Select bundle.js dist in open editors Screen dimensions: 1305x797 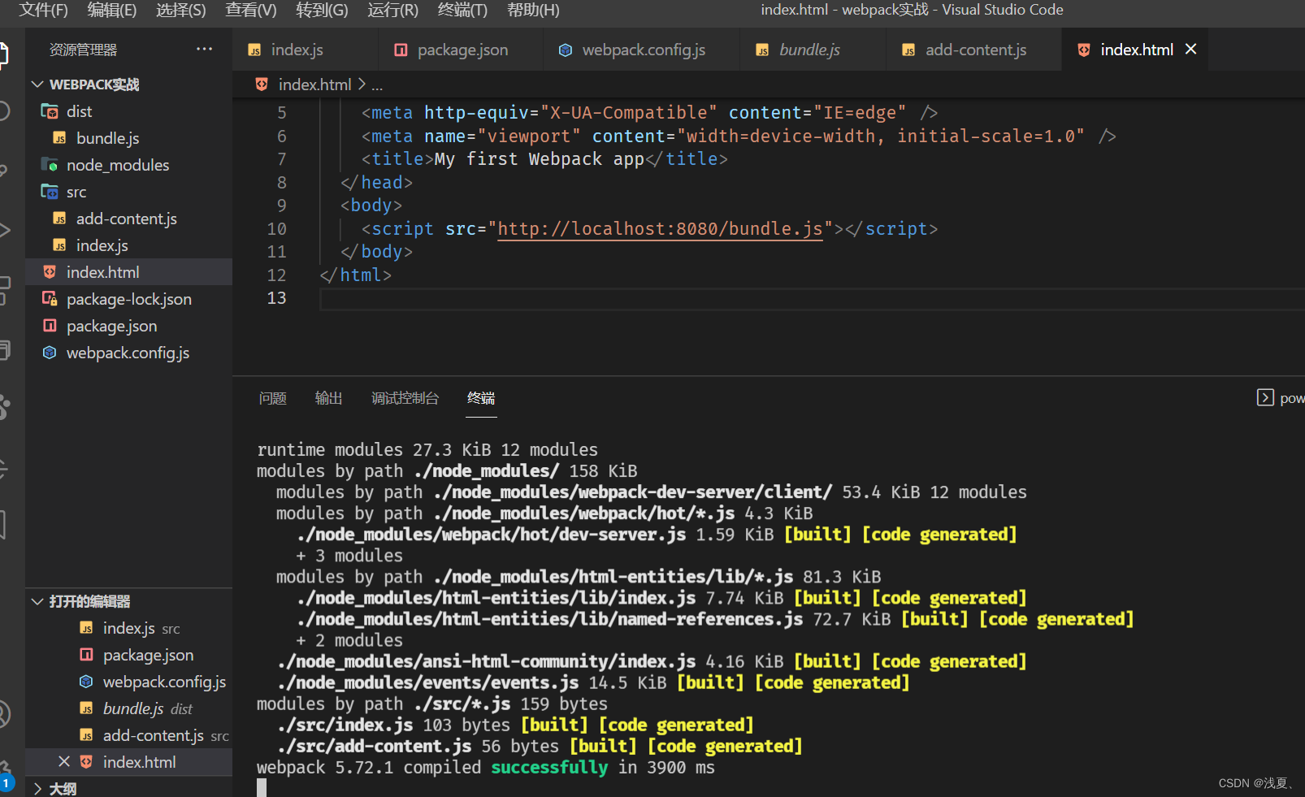click(x=128, y=708)
